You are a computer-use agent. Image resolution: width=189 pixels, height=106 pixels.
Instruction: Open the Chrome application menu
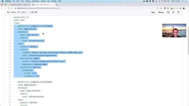(x=8, y=1)
